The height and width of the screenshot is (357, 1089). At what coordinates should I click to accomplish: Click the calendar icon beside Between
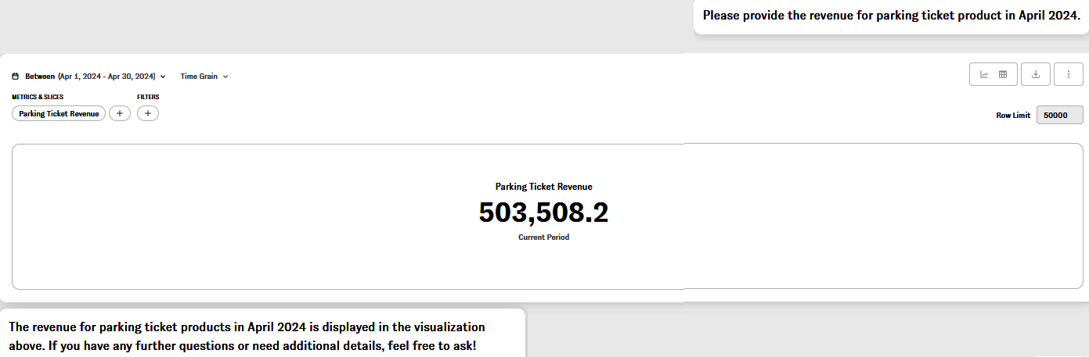point(15,77)
